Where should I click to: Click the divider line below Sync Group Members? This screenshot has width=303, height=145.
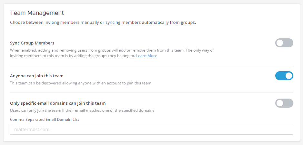click(x=151, y=65)
